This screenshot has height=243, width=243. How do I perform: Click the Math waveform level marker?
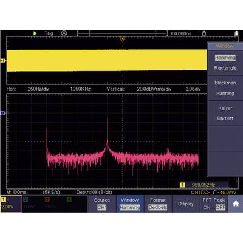coord(3,113)
